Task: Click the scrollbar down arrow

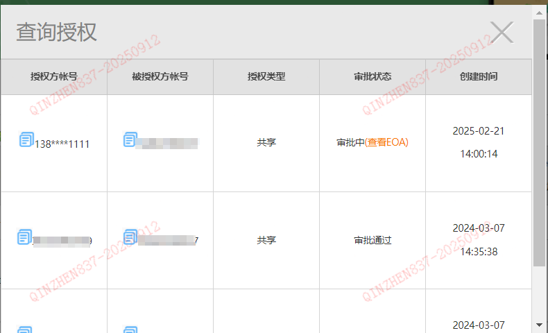Action: (539, 325)
